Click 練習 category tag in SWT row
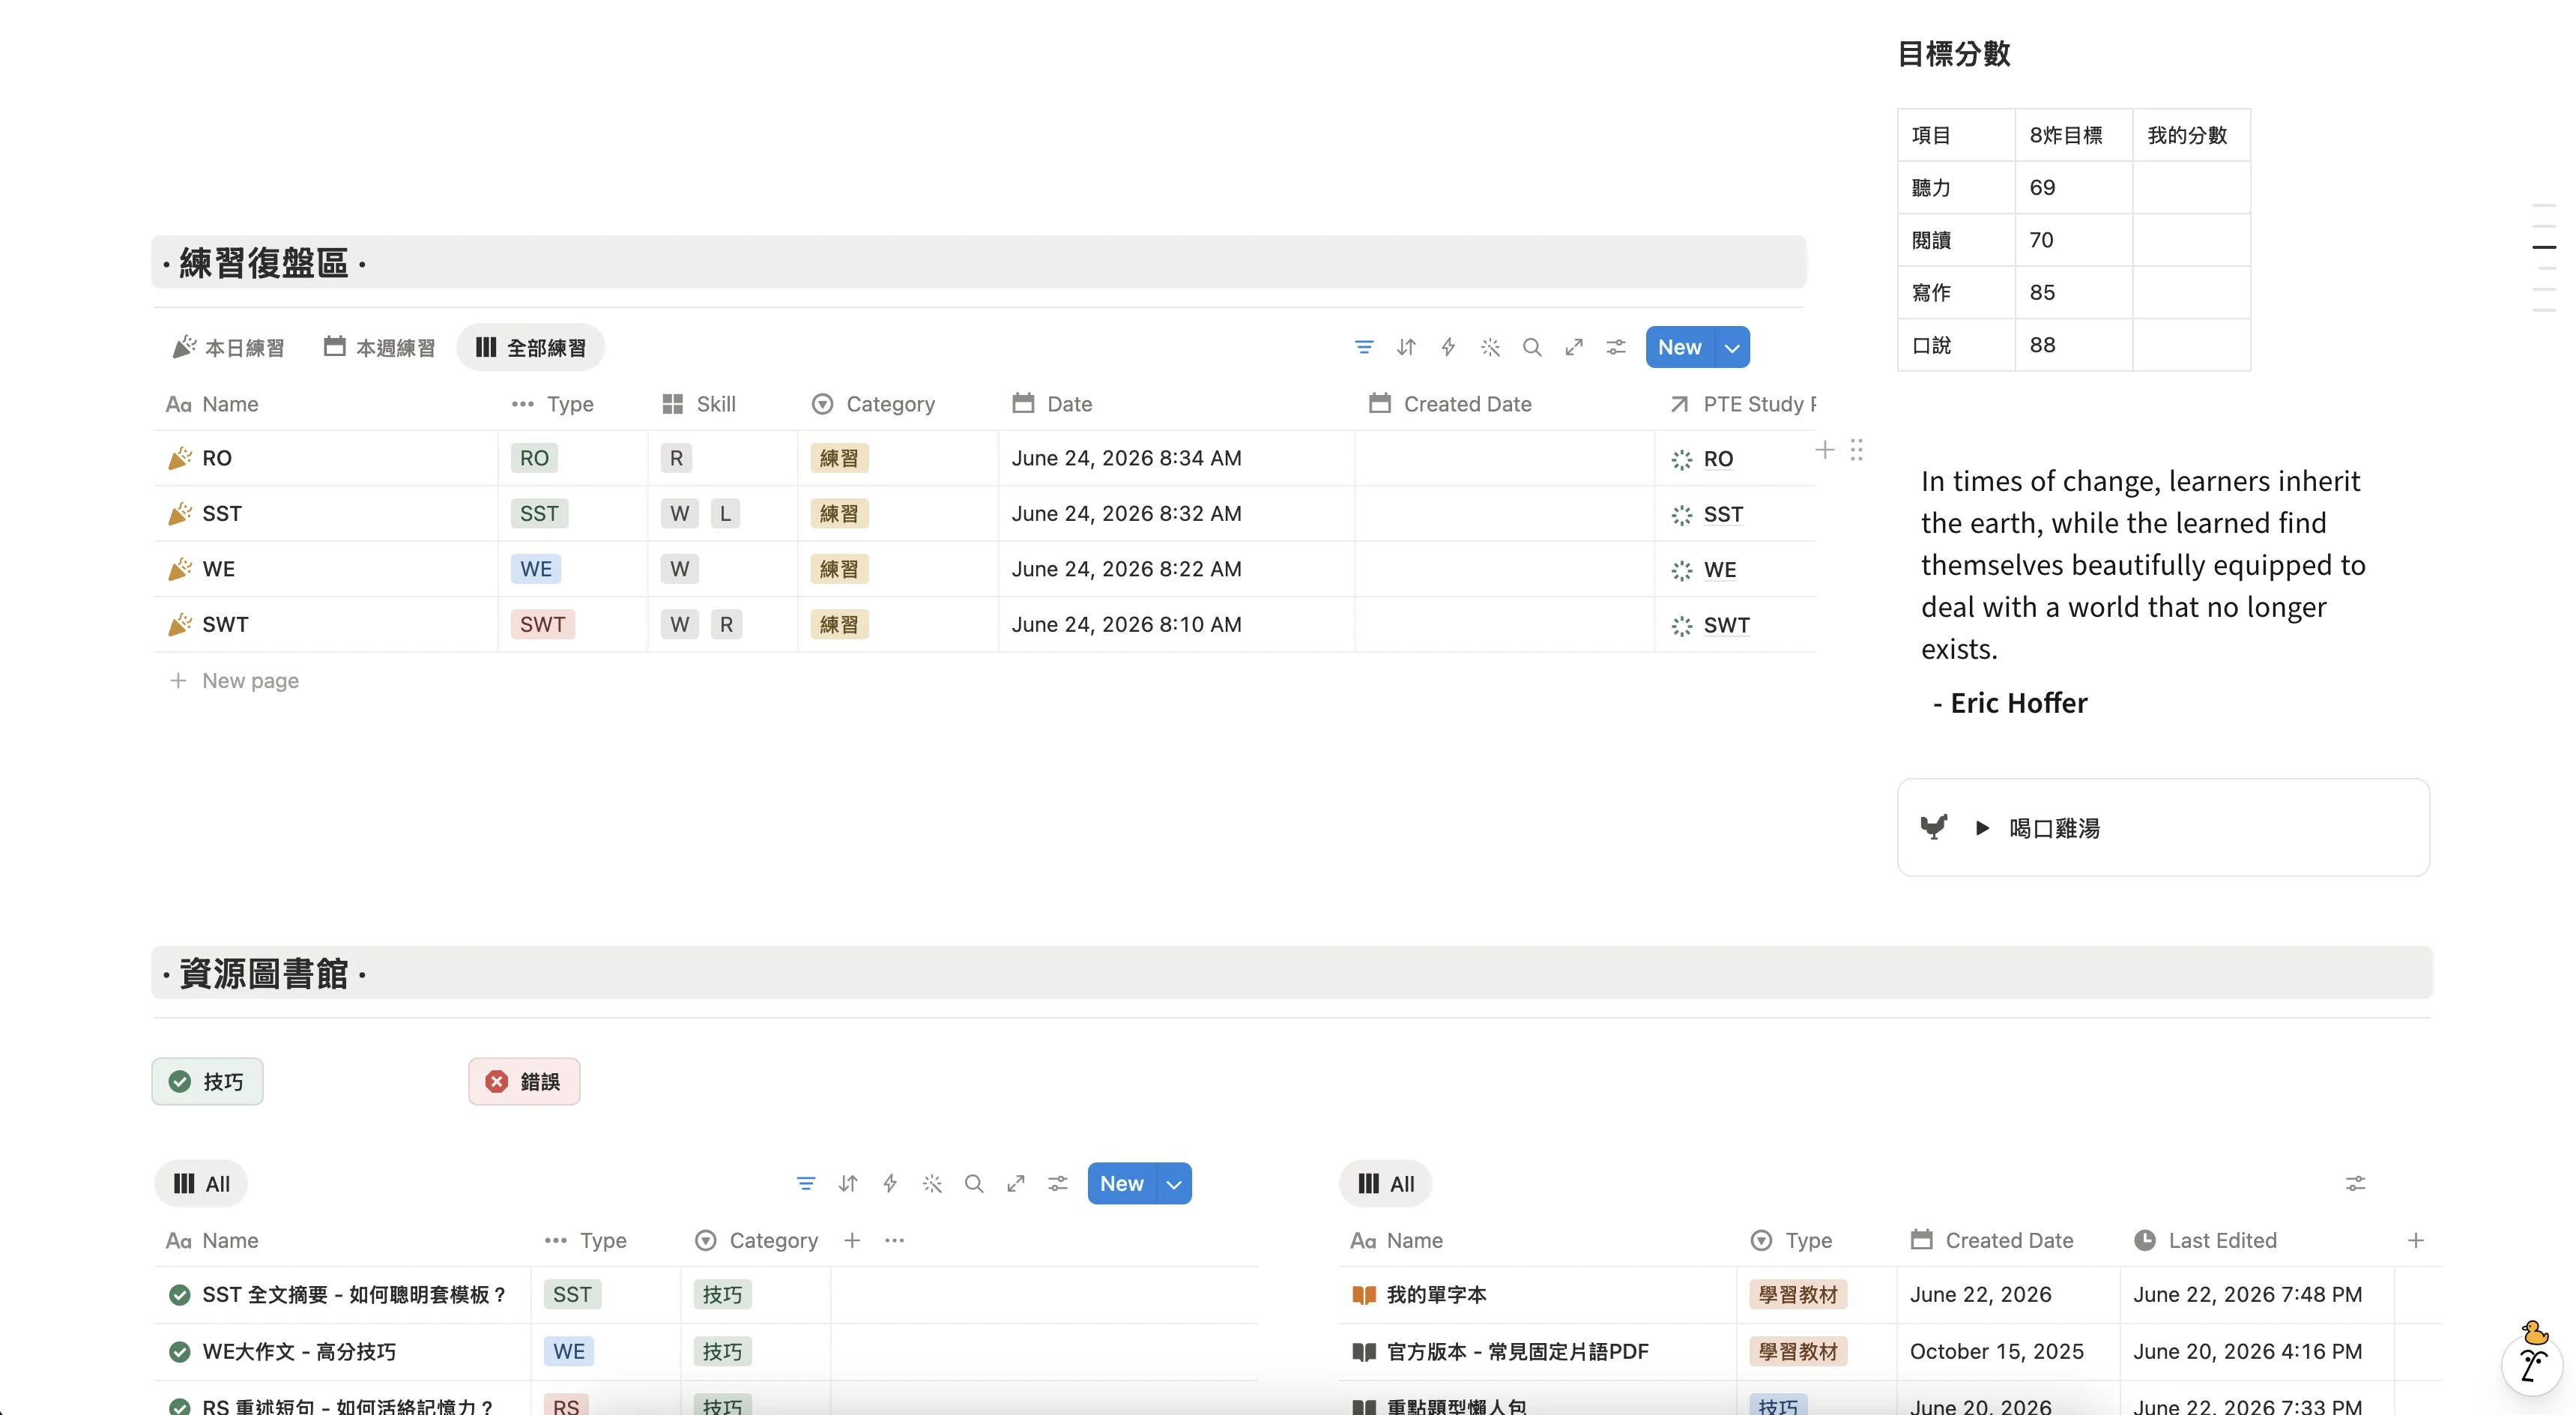This screenshot has width=2576, height=1415. coord(839,624)
